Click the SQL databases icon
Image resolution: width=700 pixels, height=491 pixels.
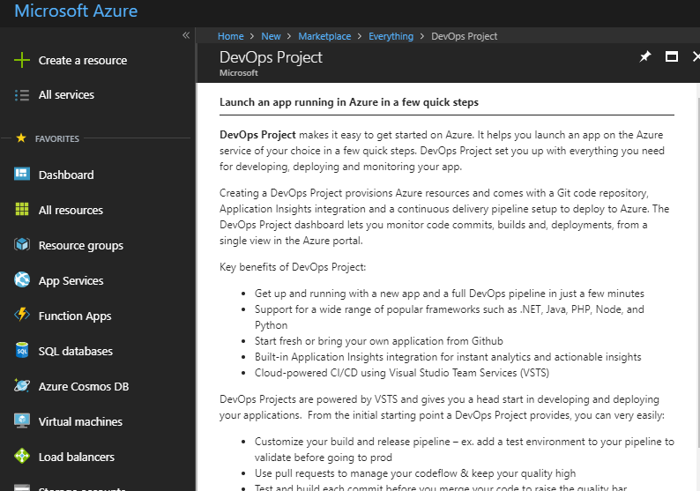(x=22, y=350)
